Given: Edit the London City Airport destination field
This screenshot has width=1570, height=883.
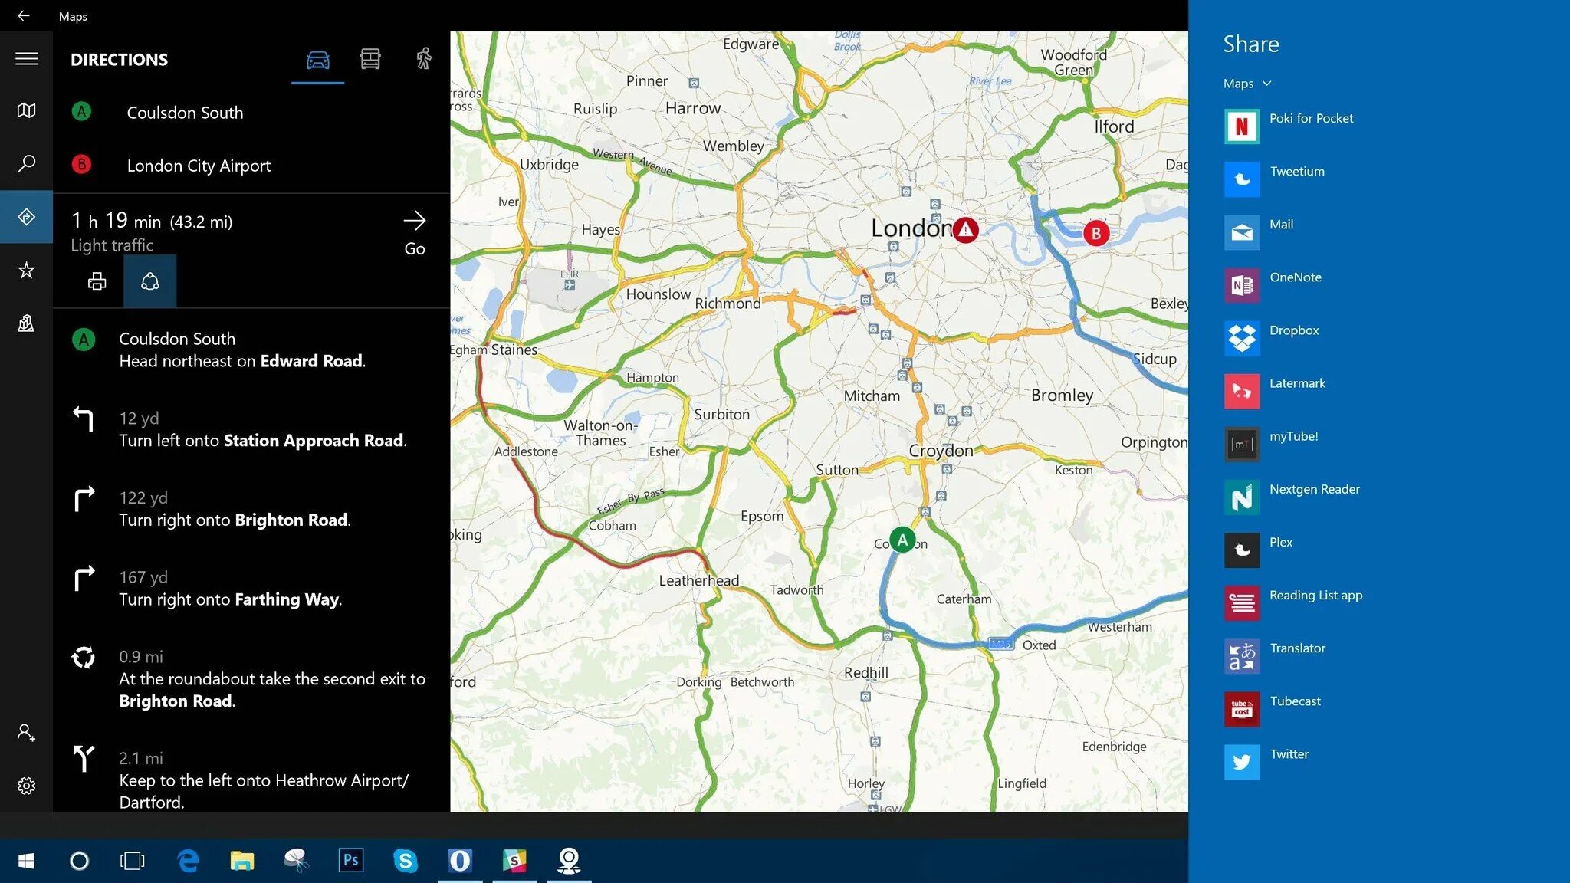Looking at the screenshot, I should point(199,166).
